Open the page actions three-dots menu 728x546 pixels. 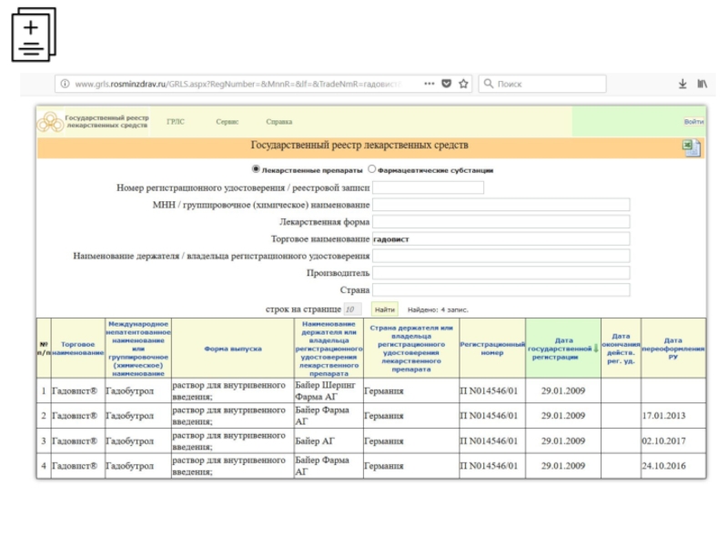[x=429, y=84]
